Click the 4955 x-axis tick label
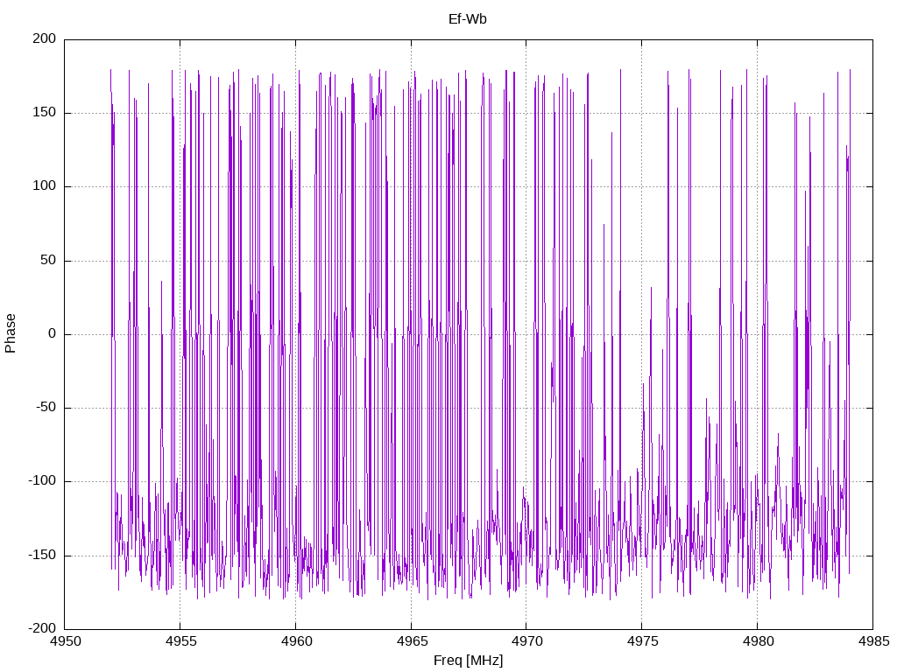The height and width of the screenshot is (672, 897). [x=180, y=641]
